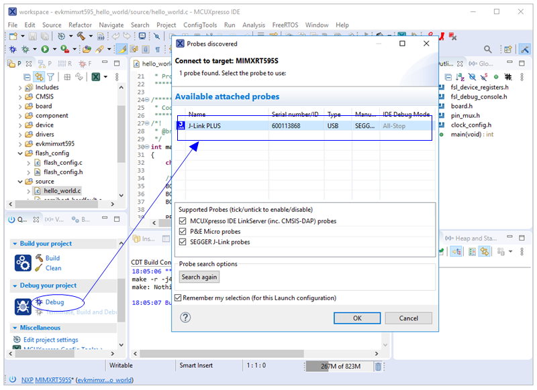Select flash_config.h in project tree

tap(63, 172)
